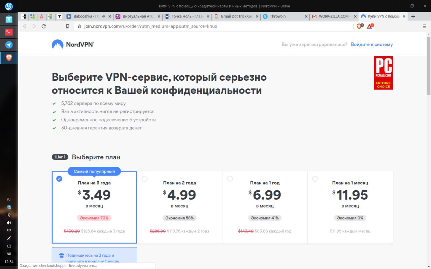Click the PCMag Editors' Choice badge
The image size is (431, 269).
[383, 73]
